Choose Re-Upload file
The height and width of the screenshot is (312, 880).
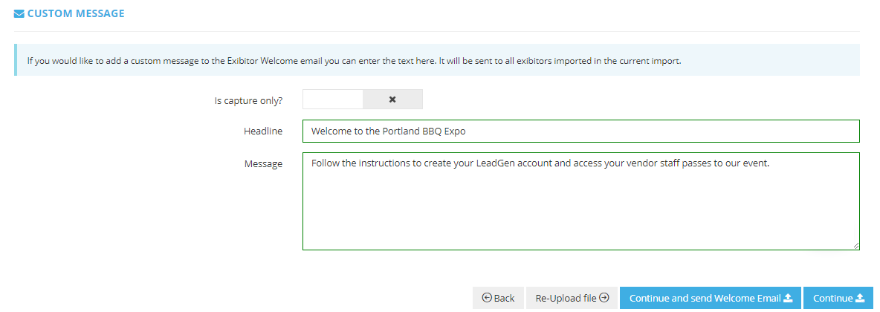572,298
